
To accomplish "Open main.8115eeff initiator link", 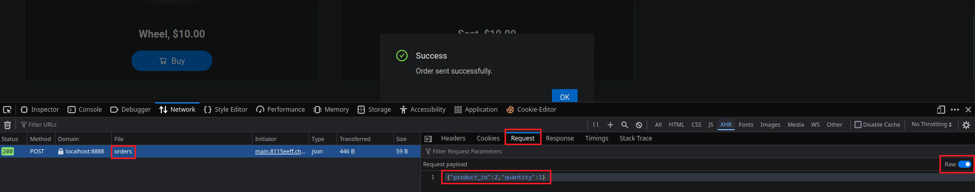I will tap(280, 151).
